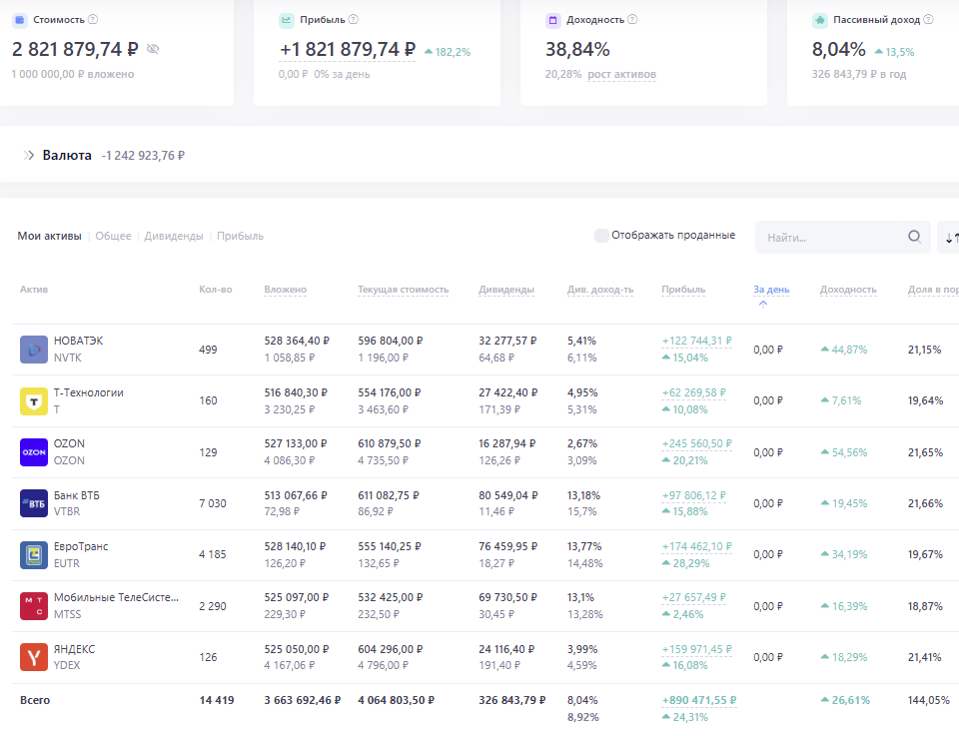Click the ЕвроТранс logo icon

(x=34, y=555)
